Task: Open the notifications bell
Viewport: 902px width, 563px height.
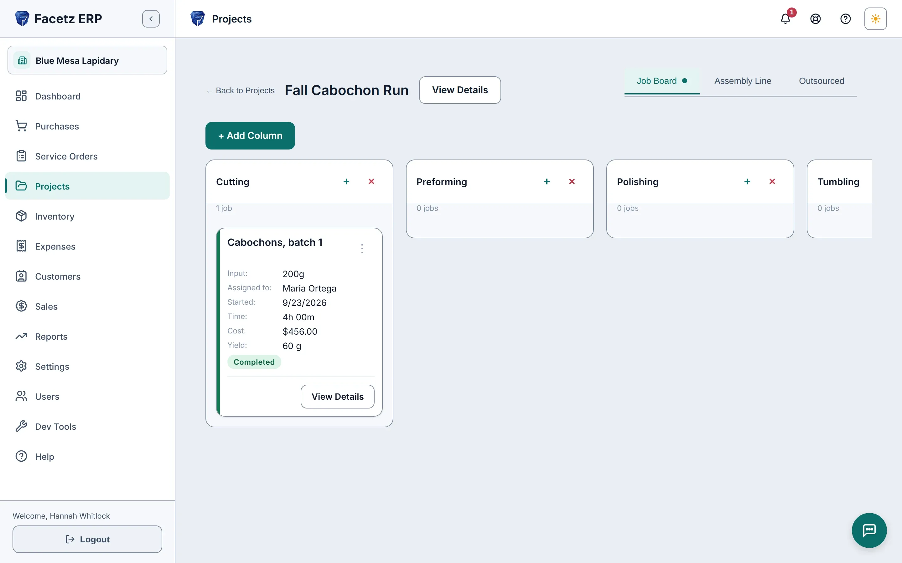Action: click(785, 19)
